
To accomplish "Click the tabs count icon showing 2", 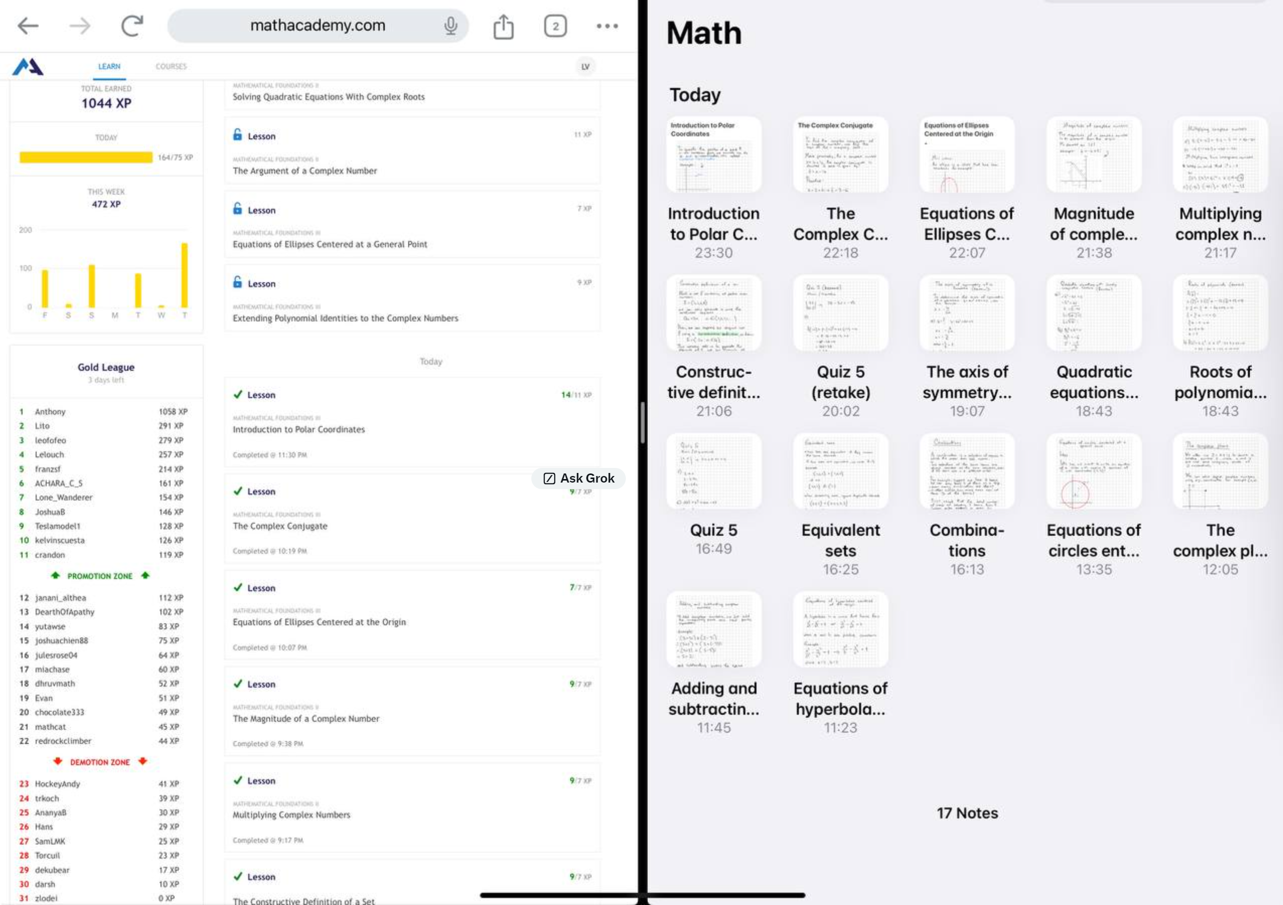I will tap(556, 24).
